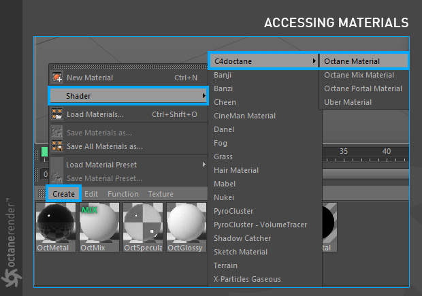This screenshot has height=296, width=422.
Task: Click the Save All Materials icon
Action: 57,146
